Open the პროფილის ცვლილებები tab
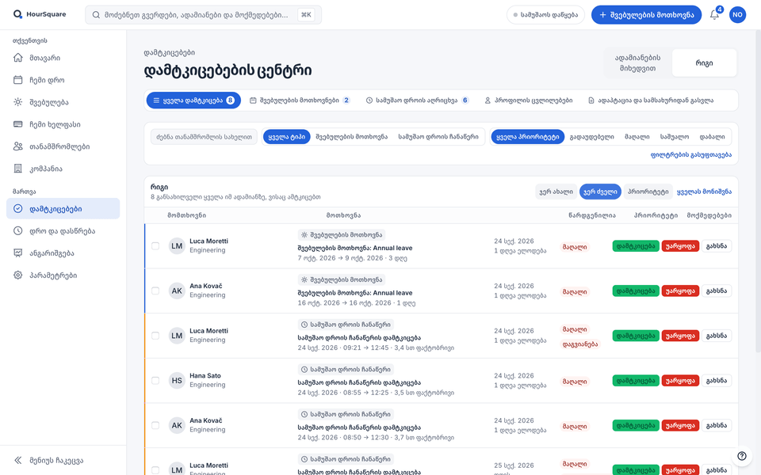761x475 pixels. [x=529, y=101]
